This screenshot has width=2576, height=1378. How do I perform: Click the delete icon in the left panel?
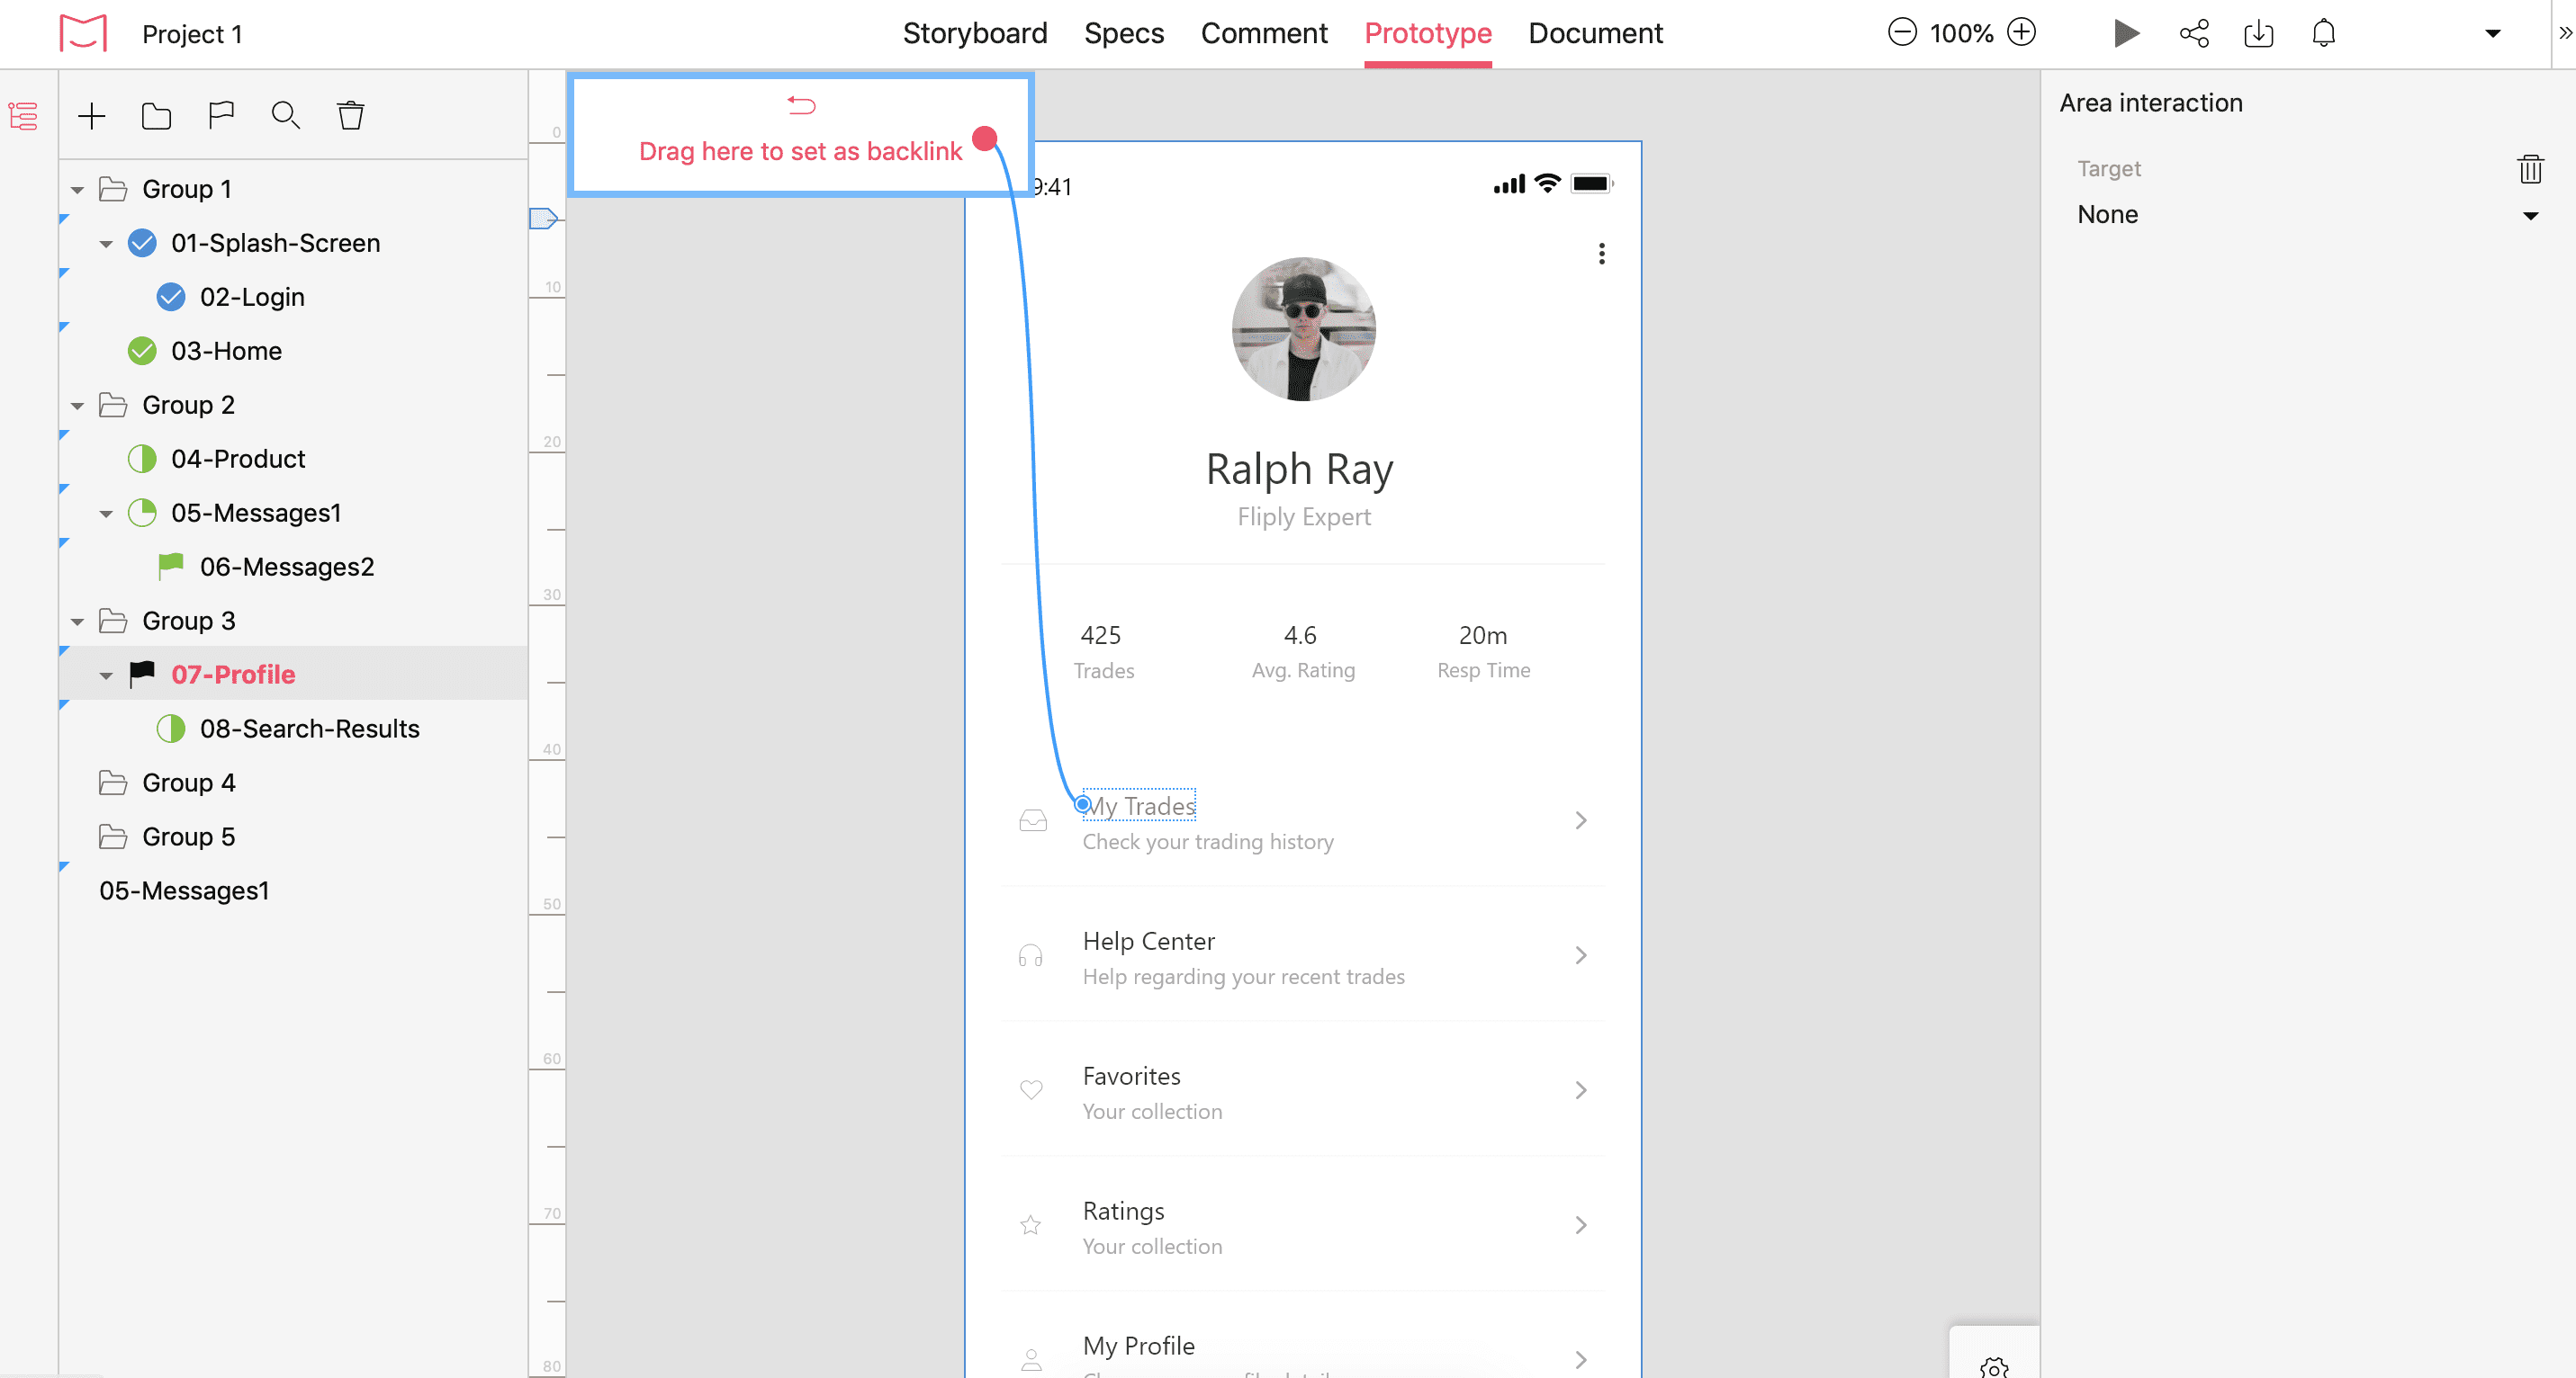[x=349, y=114]
